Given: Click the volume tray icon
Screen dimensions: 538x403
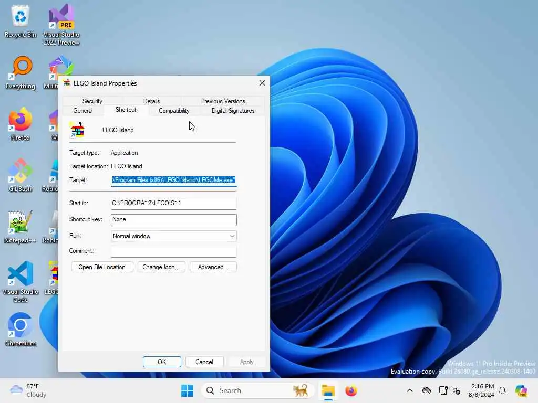Looking at the screenshot, I should [457, 390].
